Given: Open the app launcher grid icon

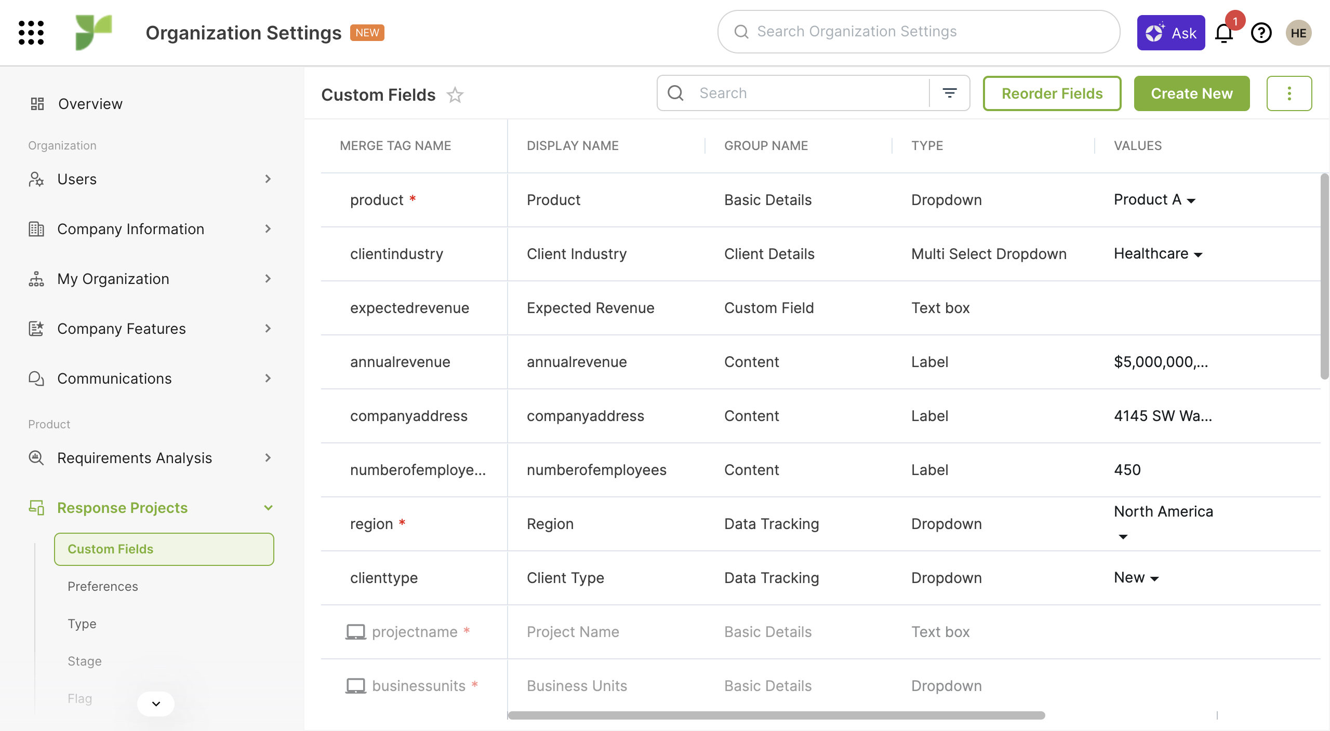Looking at the screenshot, I should 31,33.
